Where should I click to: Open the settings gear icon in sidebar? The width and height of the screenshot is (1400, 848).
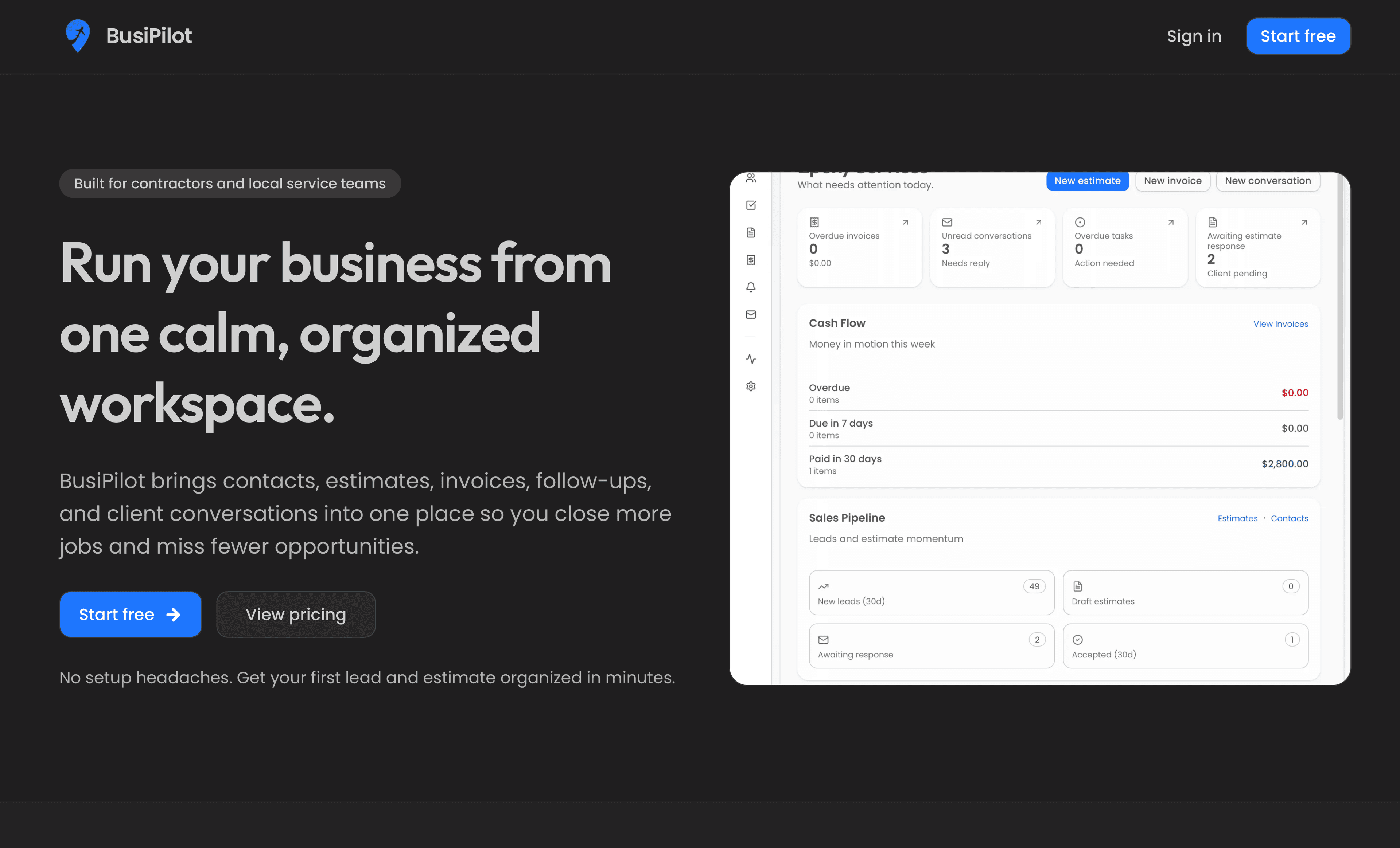click(x=751, y=386)
